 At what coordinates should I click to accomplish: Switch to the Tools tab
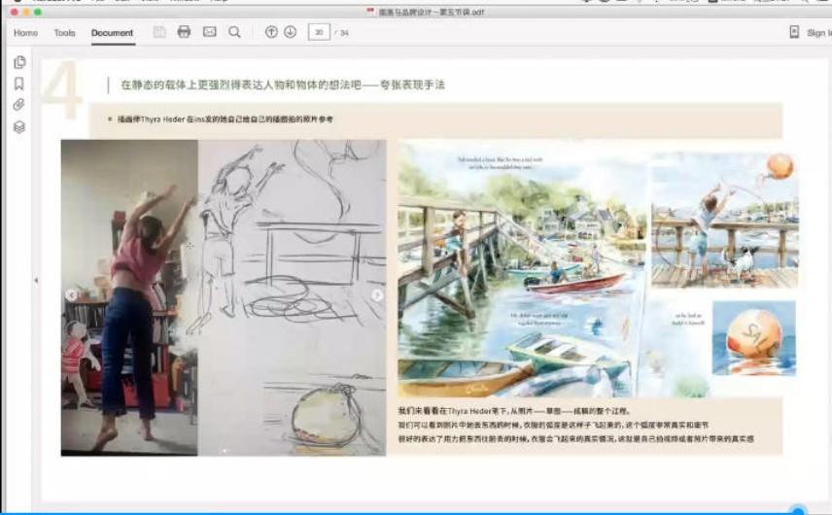pos(64,33)
